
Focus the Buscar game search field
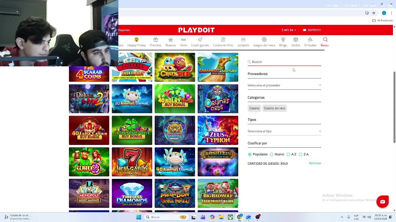[x=284, y=62]
